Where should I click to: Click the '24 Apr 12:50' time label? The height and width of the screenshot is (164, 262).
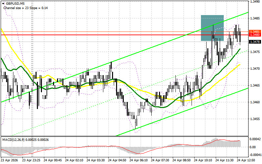click(246, 160)
